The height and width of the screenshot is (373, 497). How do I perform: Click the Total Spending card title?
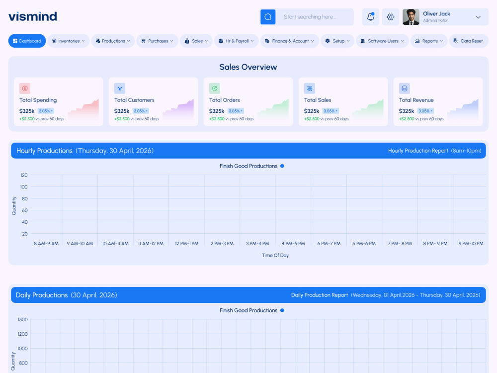click(38, 100)
